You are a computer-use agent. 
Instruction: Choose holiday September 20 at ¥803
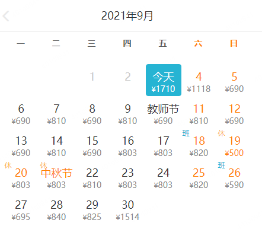pyautogui.click(x=21, y=178)
